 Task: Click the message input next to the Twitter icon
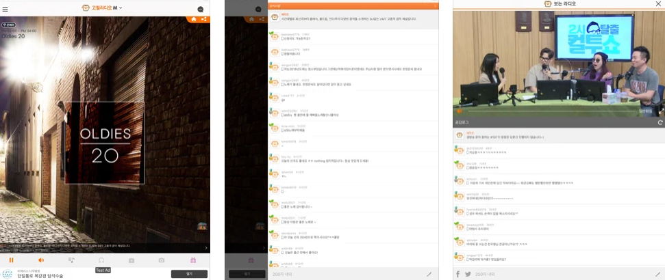pyautogui.click(x=562, y=274)
